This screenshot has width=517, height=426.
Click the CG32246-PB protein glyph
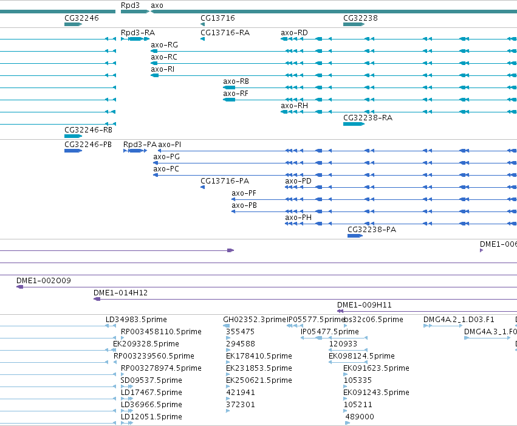(73, 151)
